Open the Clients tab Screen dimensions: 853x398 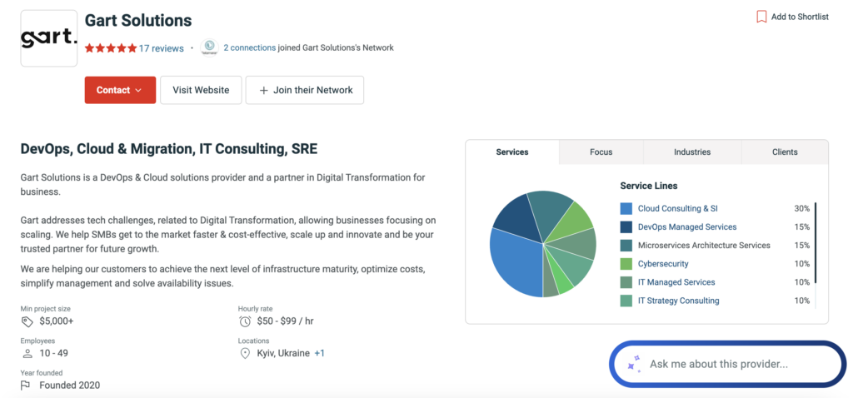coord(785,152)
